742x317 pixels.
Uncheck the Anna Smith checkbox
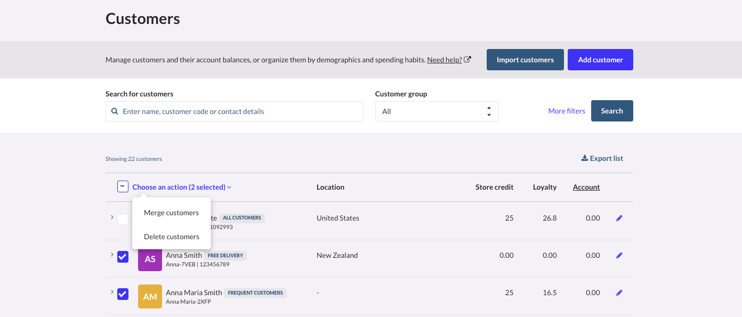[x=123, y=257]
